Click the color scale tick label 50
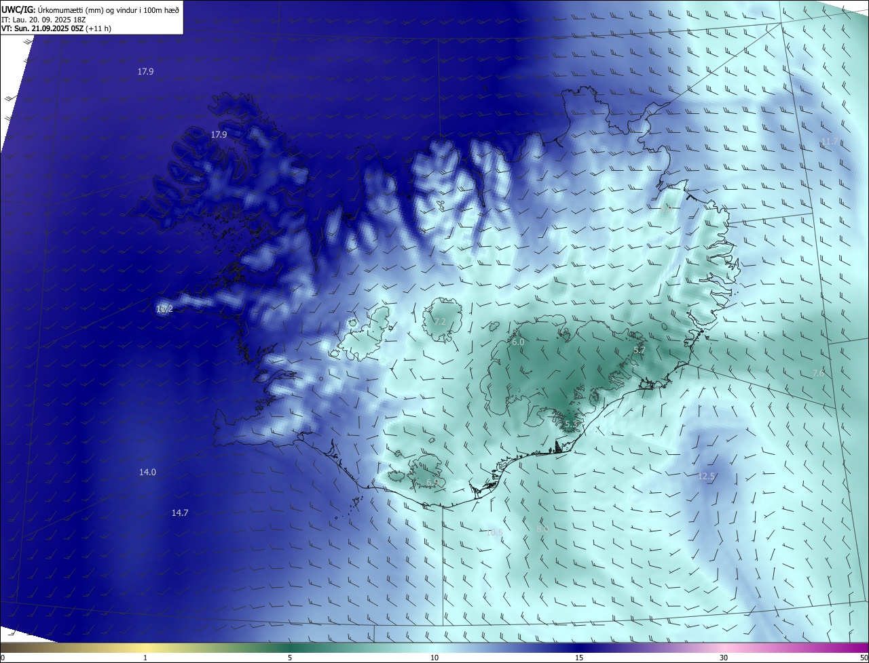The height and width of the screenshot is (663, 869). [x=864, y=658]
